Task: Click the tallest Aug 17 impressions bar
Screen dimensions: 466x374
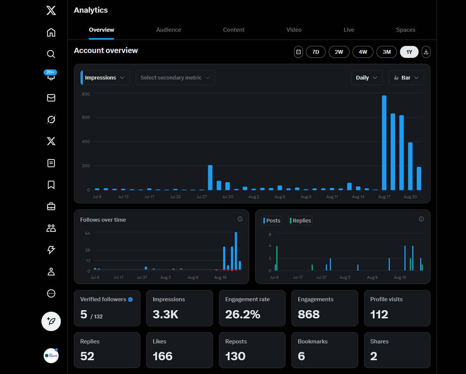Action: tap(384, 143)
